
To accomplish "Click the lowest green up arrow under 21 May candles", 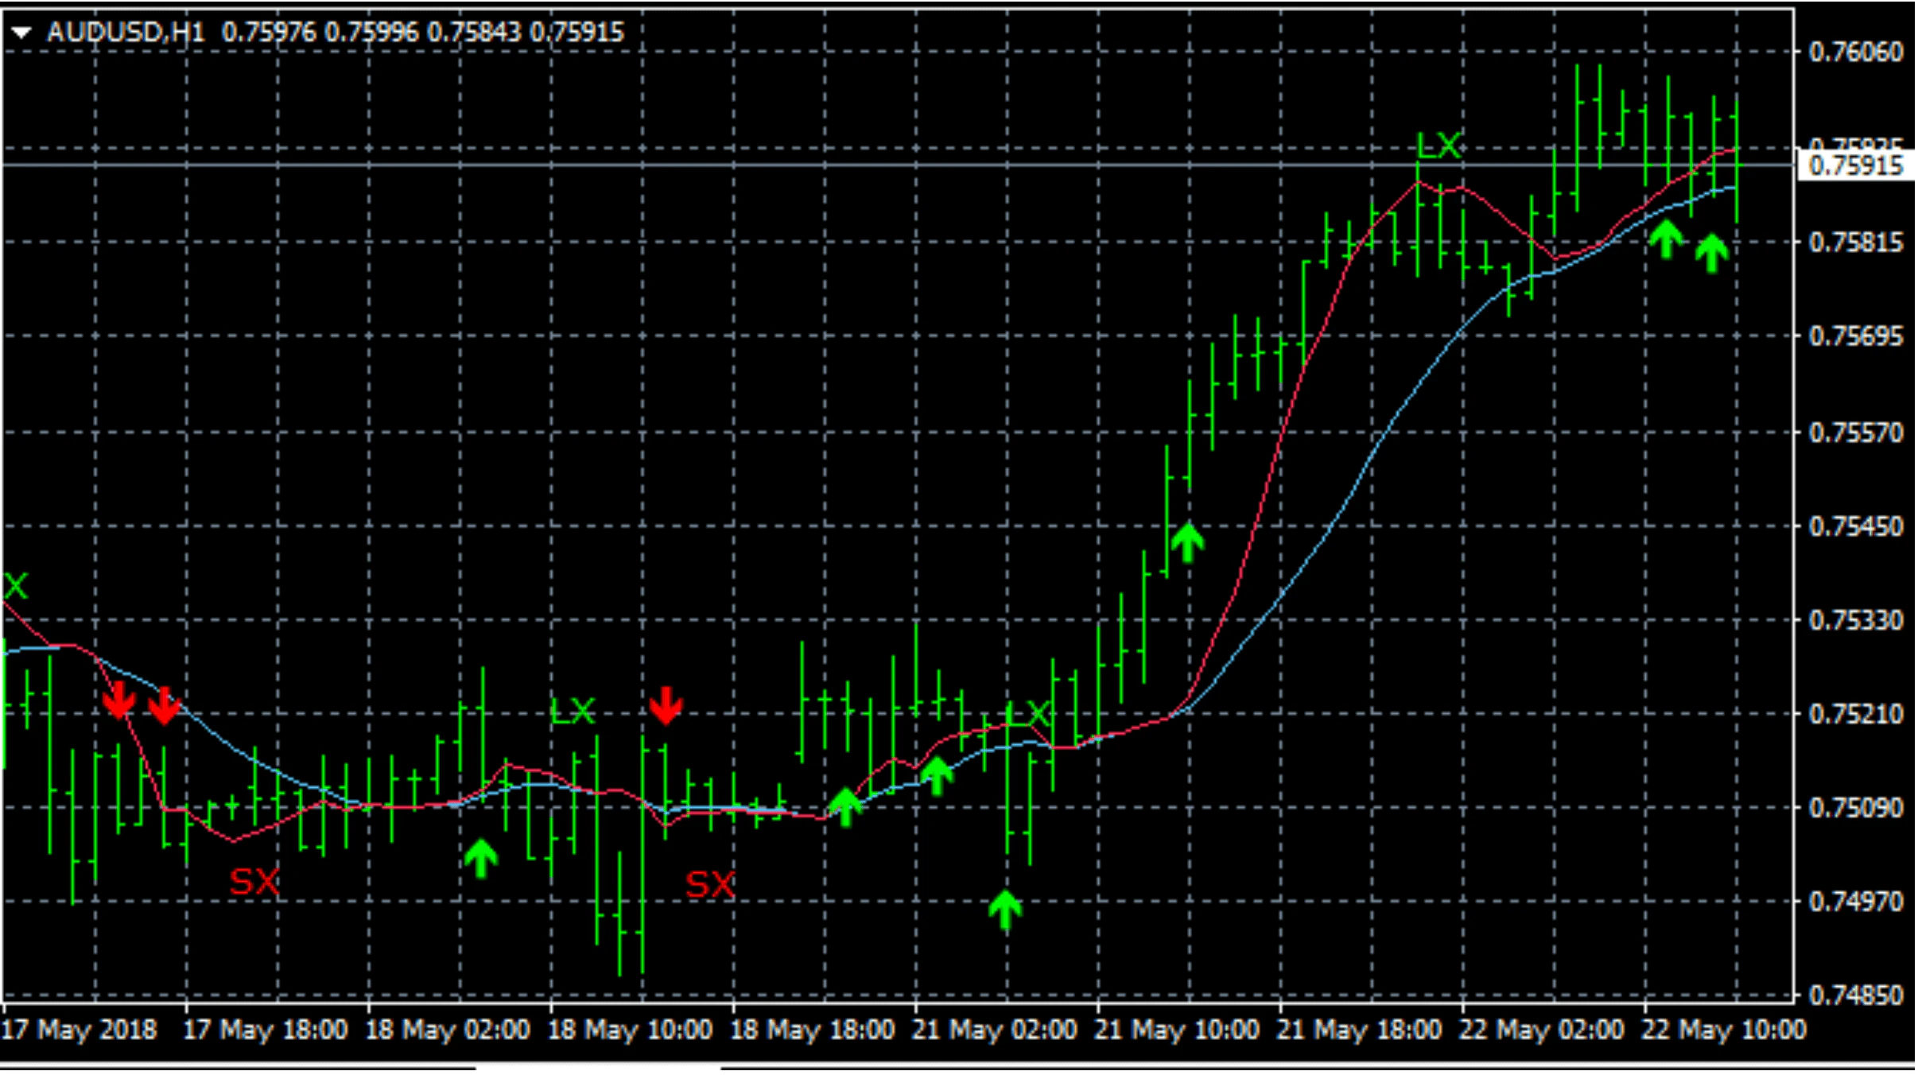I will click(1005, 910).
